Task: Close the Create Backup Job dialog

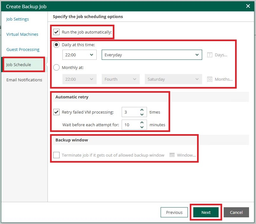Action: click(x=248, y=6)
